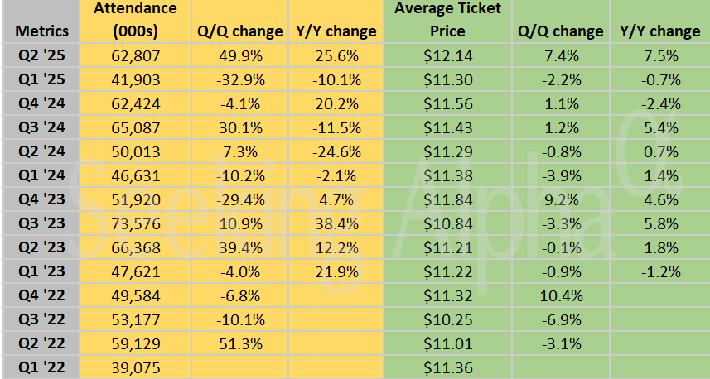Click the $11.84 average ticket price
The height and width of the screenshot is (379, 710).
pos(447,200)
